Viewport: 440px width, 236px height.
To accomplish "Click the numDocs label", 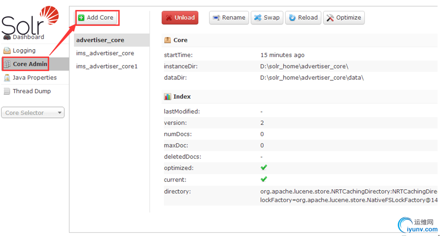I will [x=178, y=134].
